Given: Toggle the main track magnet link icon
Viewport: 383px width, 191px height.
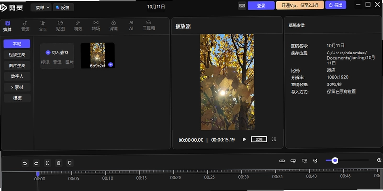Looking at the screenshot, I should 282,161.
